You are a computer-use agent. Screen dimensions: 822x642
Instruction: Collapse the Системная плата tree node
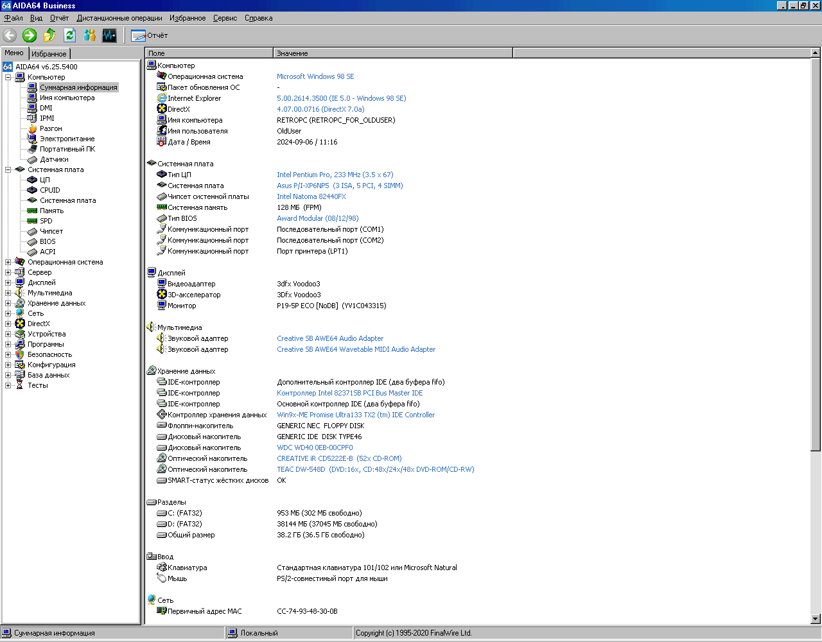pyautogui.click(x=8, y=169)
